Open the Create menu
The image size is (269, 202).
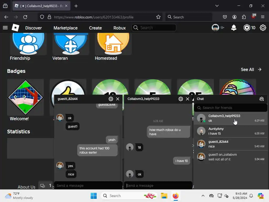[x=95, y=28]
